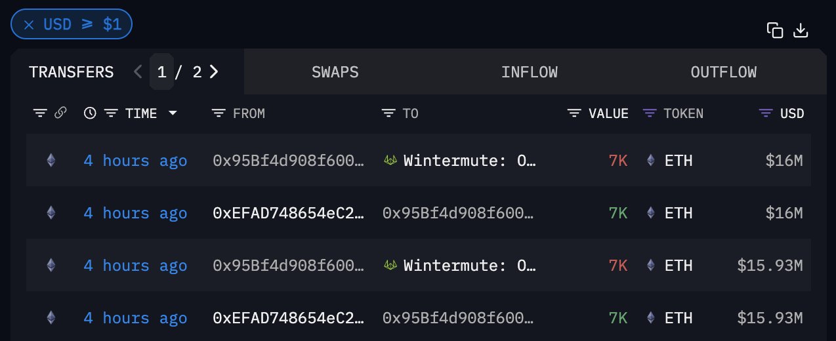Open the VALUE column filter icon
The height and width of the screenshot is (341, 836).
pos(574,113)
